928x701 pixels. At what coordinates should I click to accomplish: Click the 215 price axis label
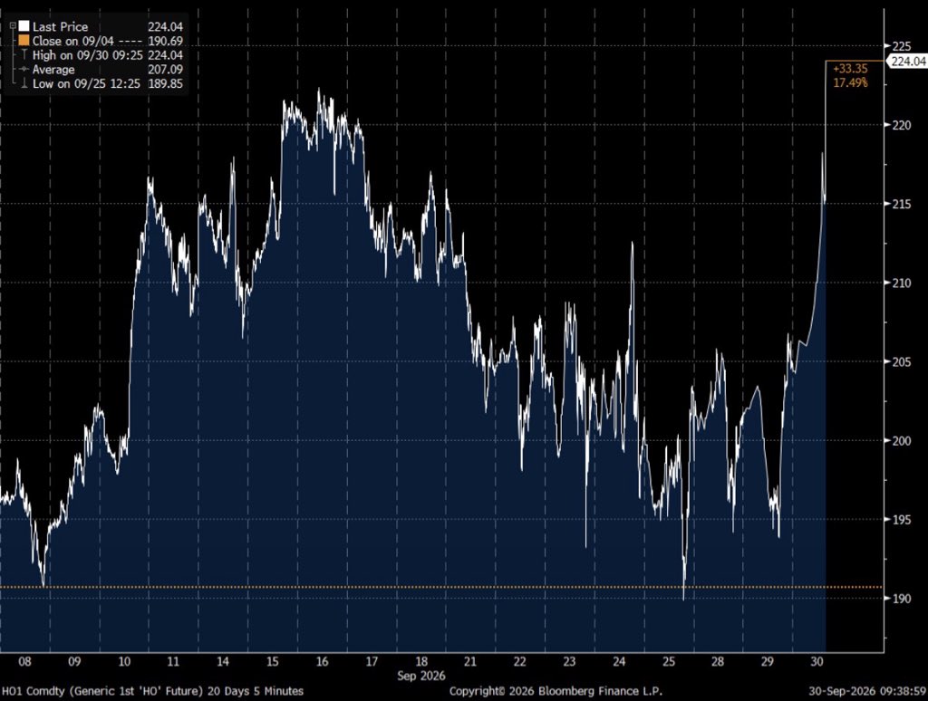(x=903, y=204)
